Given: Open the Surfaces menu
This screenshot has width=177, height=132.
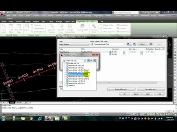Looking at the screenshot, I should coord(59,16).
